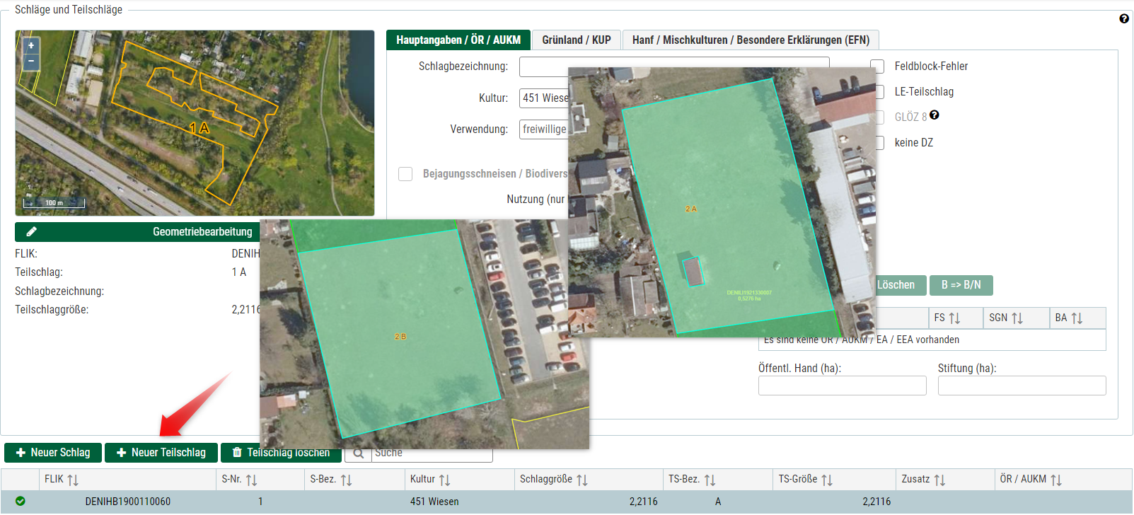
Task: Switch to the Grünland / KUP tab
Action: click(576, 40)
